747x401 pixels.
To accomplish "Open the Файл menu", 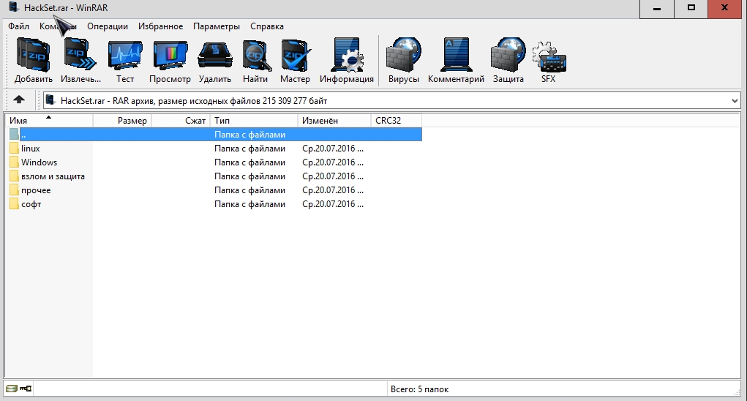I will [x=18, y=26].
